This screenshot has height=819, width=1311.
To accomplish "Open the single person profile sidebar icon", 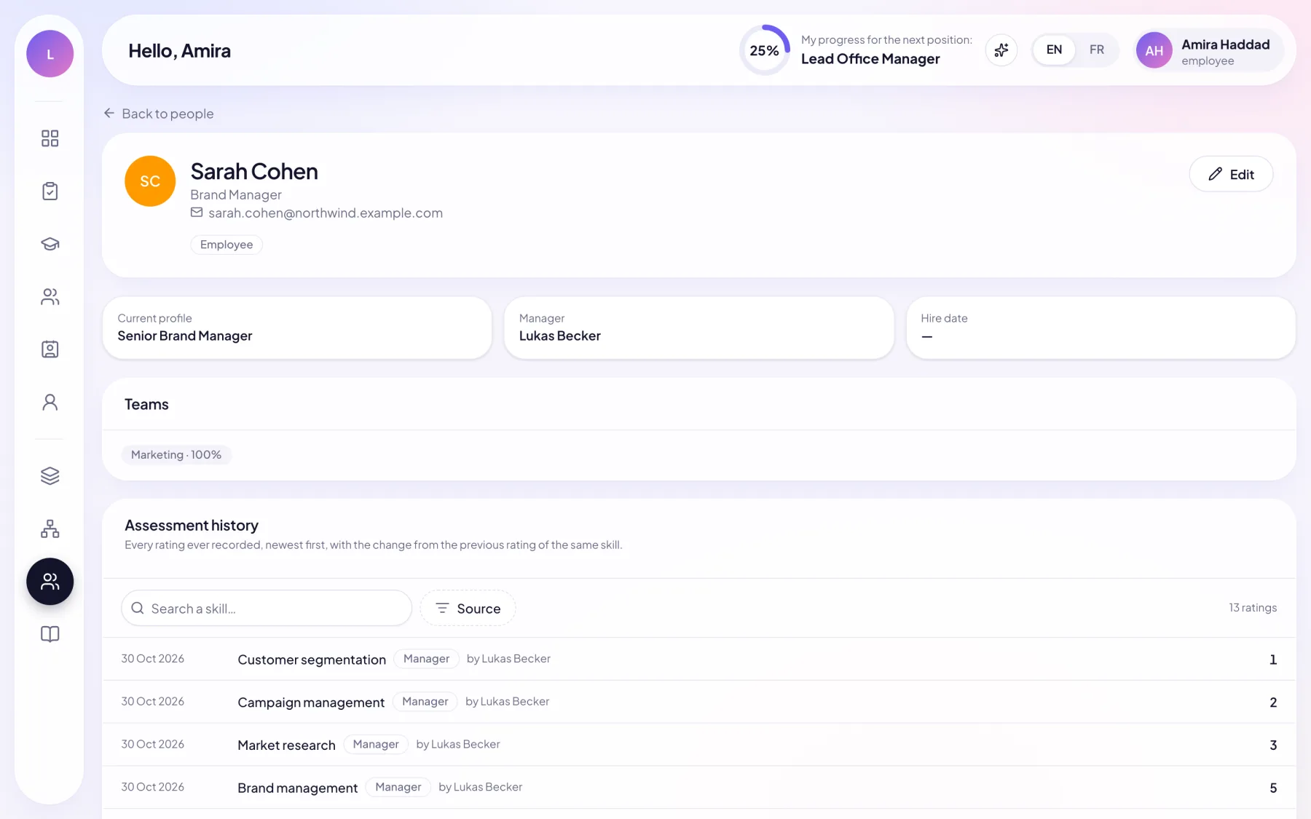I will tap(50, 402).
